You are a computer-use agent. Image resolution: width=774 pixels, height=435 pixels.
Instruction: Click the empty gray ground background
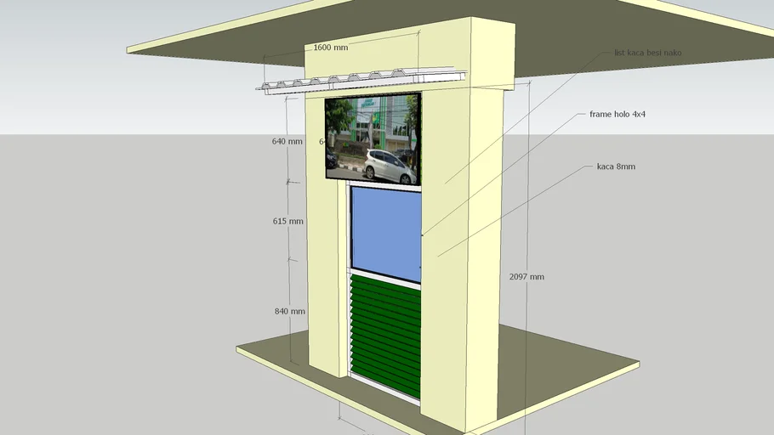[128, 255]
